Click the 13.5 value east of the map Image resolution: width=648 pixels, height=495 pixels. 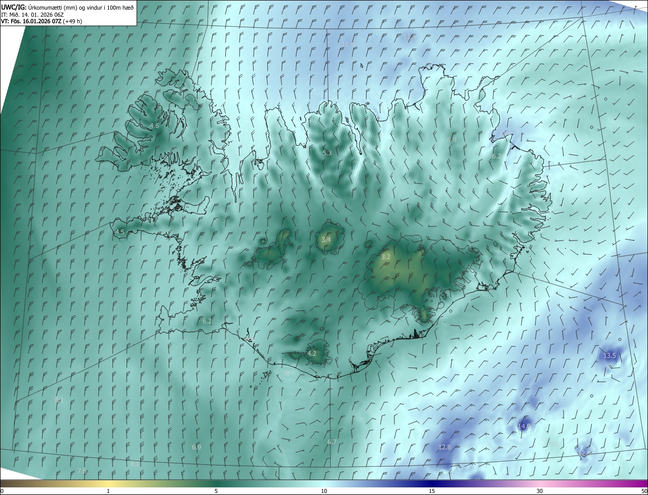click(610, 356)
